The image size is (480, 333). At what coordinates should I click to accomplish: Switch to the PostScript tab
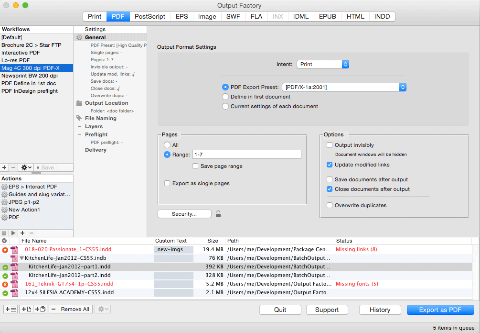tap(150, 16)
